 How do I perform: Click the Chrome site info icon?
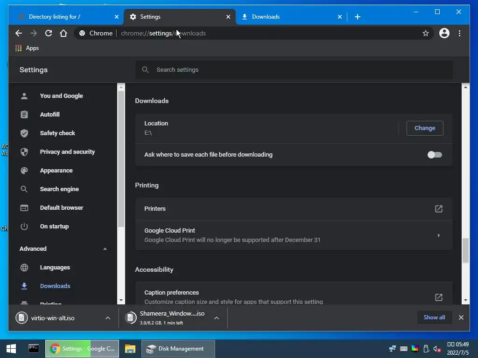tap(82, 33)
